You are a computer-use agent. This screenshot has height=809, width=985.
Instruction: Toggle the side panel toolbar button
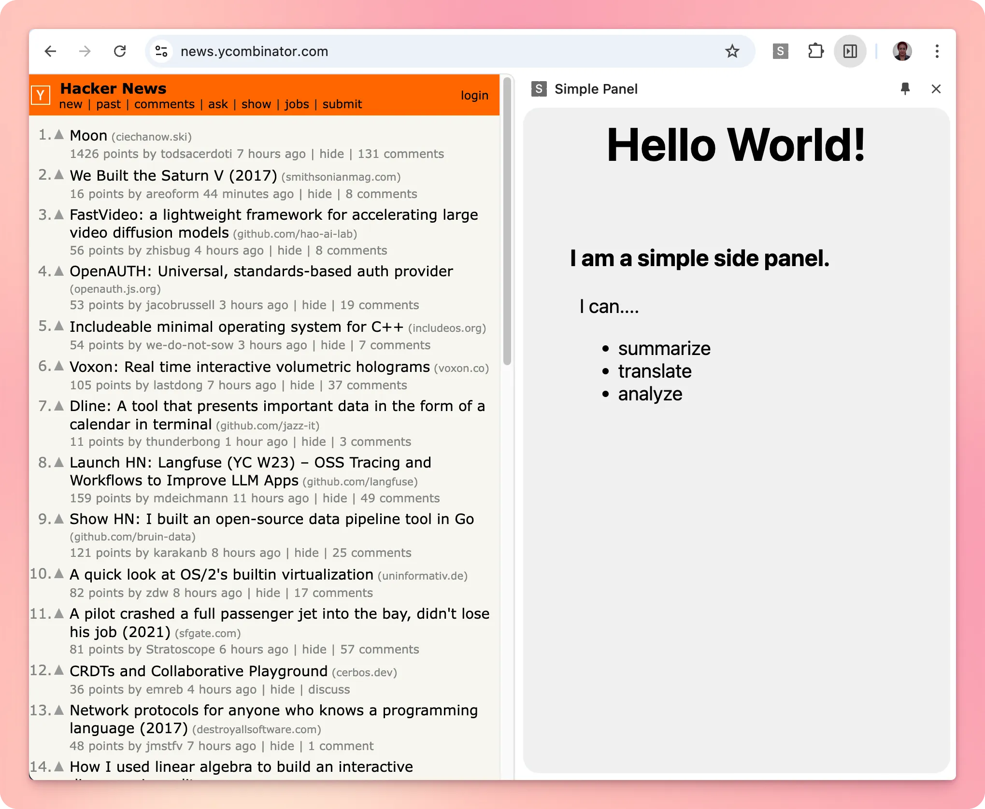[x=850, y=51]
